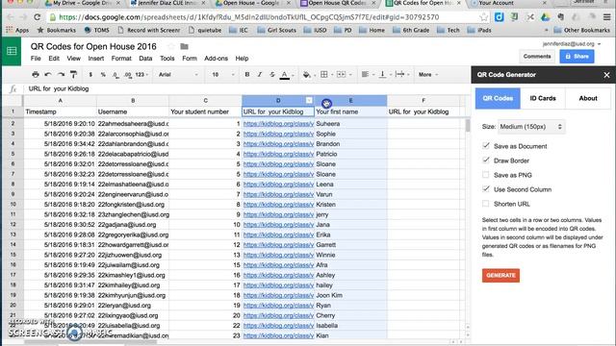Toggle Save as Document checkbox
The height and width of the screenshot is (346, 616).
[x=486, y=146]
